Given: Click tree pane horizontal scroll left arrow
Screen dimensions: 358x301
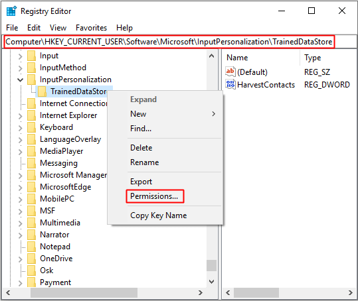Looking at the screenshot, I should pos(8,292).
